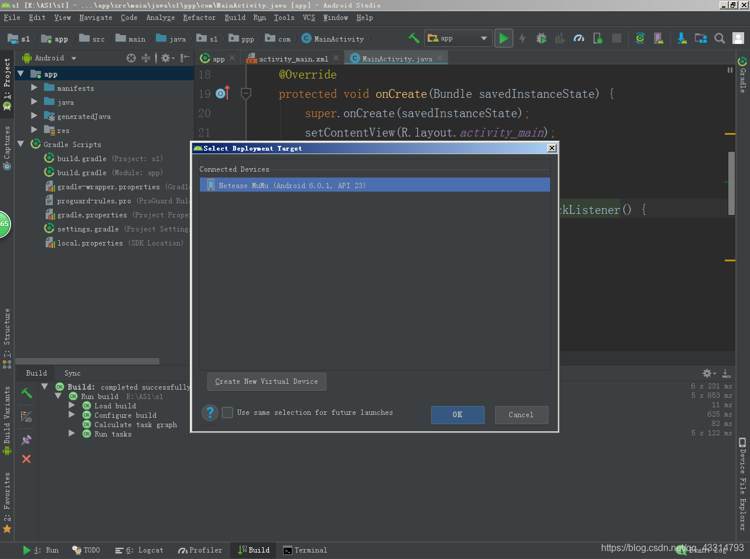Image resolution: width=750 pixels, height=559 pixels.
Task: Click Build panel hammer icon
Action: [26, 393]
